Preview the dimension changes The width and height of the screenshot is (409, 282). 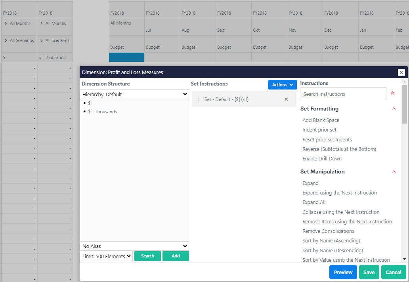click(343, 272)
